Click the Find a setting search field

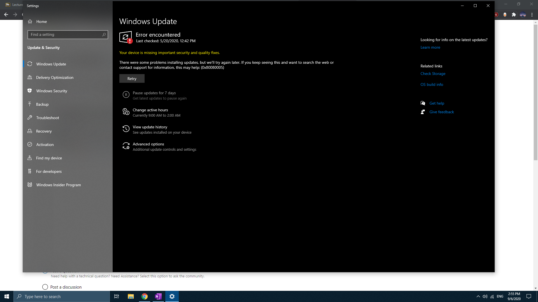pos(68,35)
